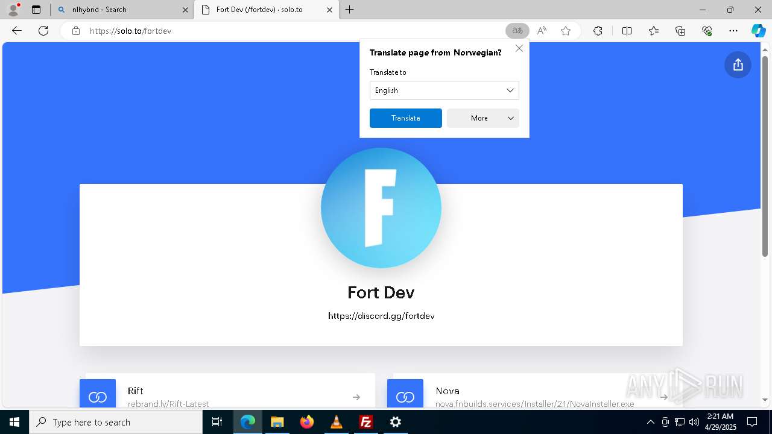Open the clock and date flyout
The image size is (772, 434).
[720, 422]
